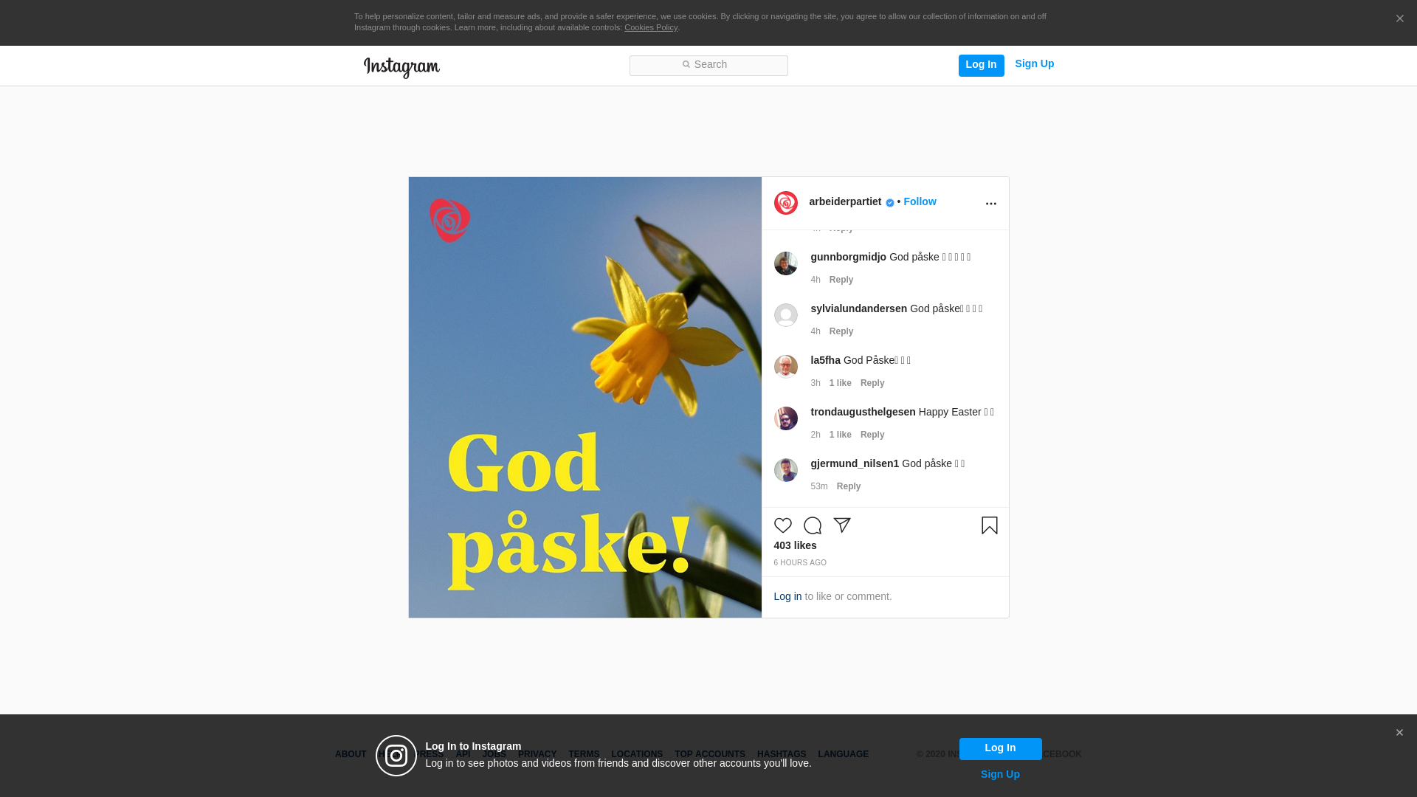Viewport: 1417px width, 797px height.
Task: Close the bottom login prompt banner
Action: pos(1399,733)
